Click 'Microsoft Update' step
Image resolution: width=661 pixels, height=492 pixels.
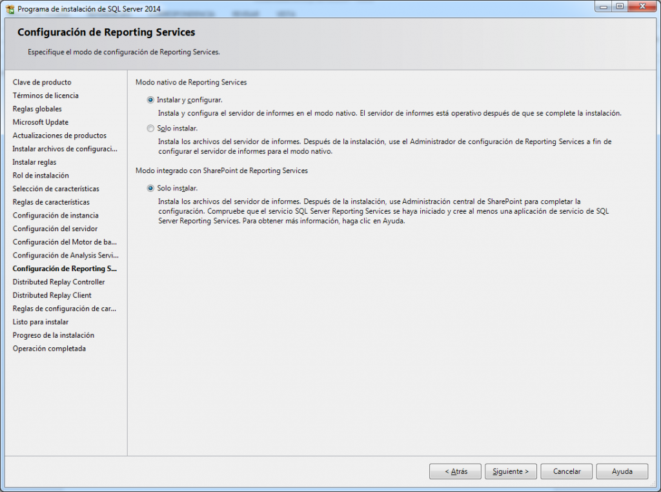41,122
